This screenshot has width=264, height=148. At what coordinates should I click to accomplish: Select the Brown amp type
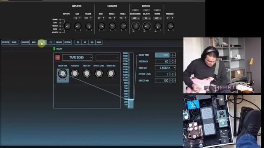point(60,20)
